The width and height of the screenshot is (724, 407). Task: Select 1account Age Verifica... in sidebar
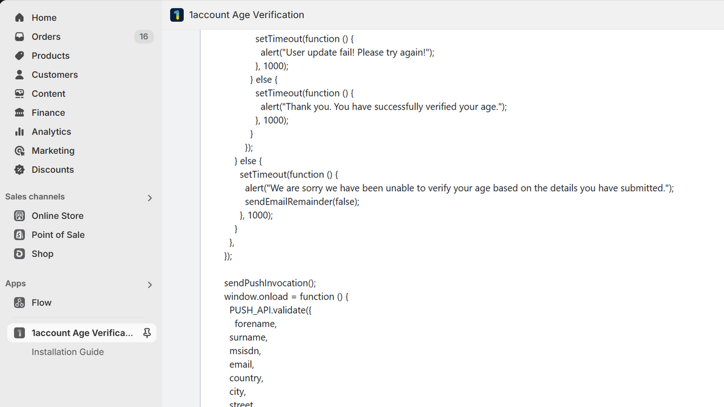click(x=83, y=333)
